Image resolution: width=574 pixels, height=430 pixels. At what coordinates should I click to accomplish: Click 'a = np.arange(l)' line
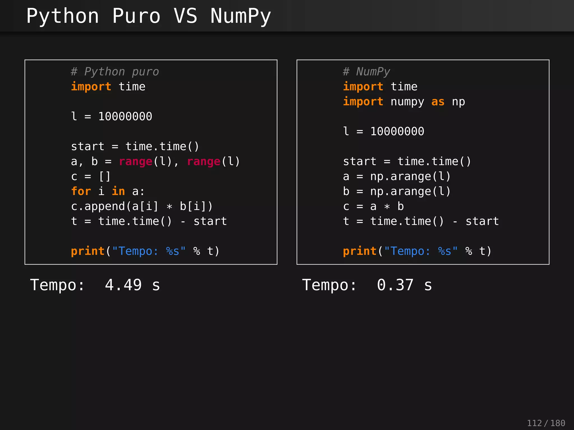pos(397,176)
